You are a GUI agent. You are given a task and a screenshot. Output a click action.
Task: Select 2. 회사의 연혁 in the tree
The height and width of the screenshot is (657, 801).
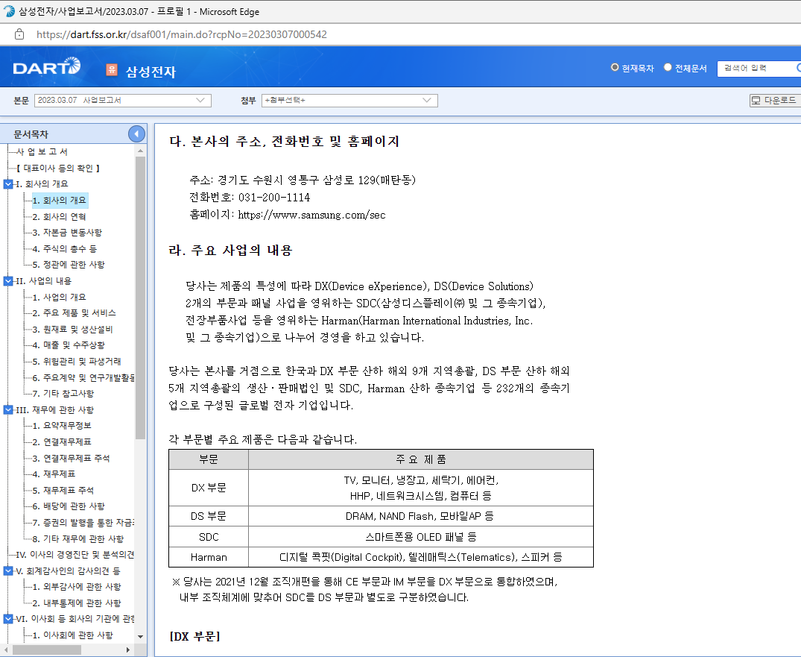tap(60, 217)
